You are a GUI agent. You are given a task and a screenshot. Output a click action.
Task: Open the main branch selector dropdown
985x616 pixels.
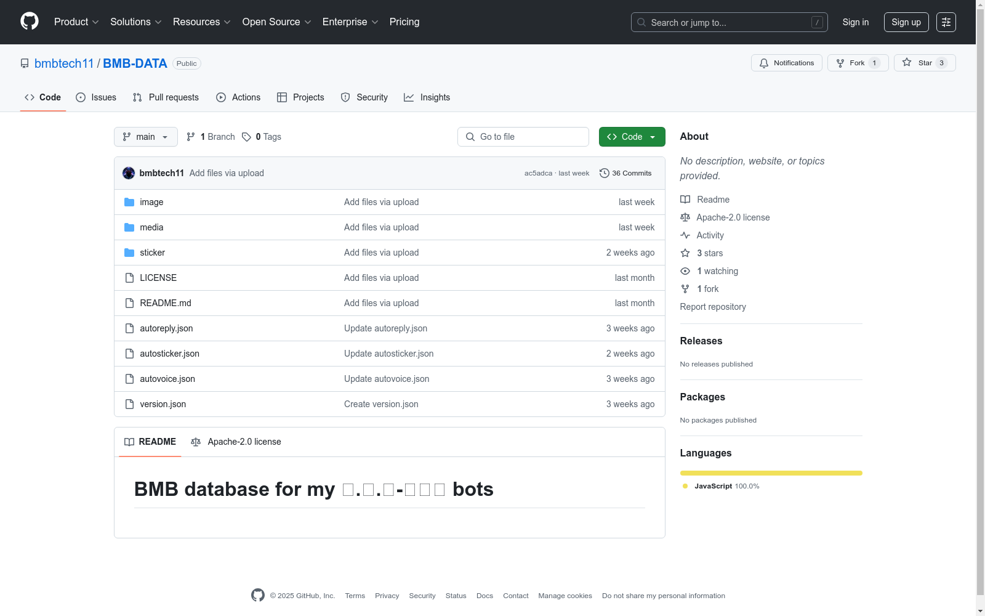point(146,137)
